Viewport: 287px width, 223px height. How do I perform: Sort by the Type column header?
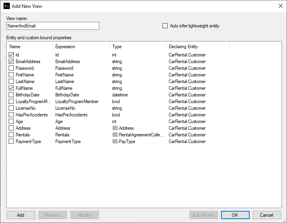(138, 47)
